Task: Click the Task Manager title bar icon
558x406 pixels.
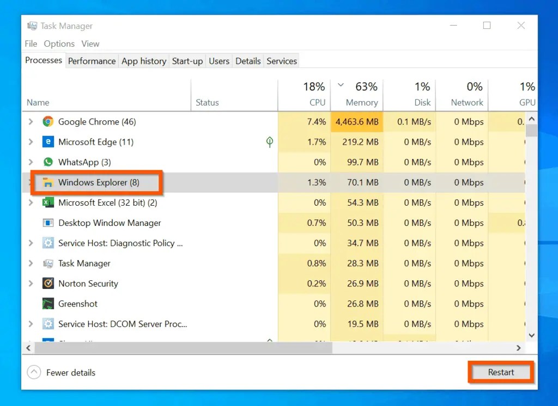Action: point(32,25)
